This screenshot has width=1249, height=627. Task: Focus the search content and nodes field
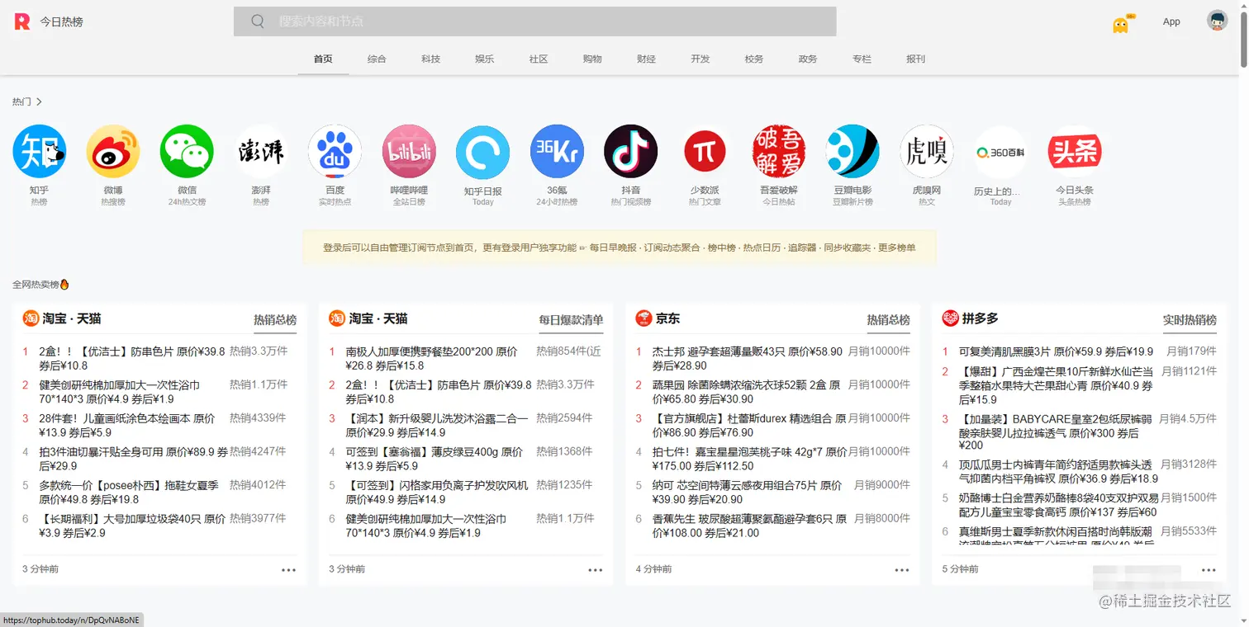[535, 21]
